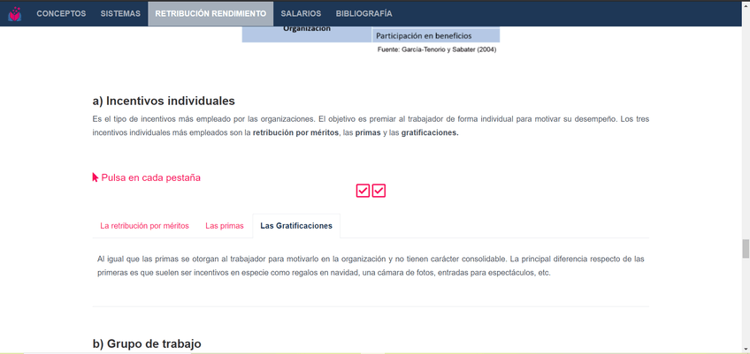
Task: Click the vertical scrollbar thumb
Action: 746,249
